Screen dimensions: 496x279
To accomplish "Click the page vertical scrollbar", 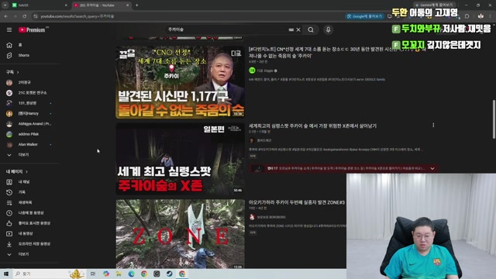I will point(494,119).
